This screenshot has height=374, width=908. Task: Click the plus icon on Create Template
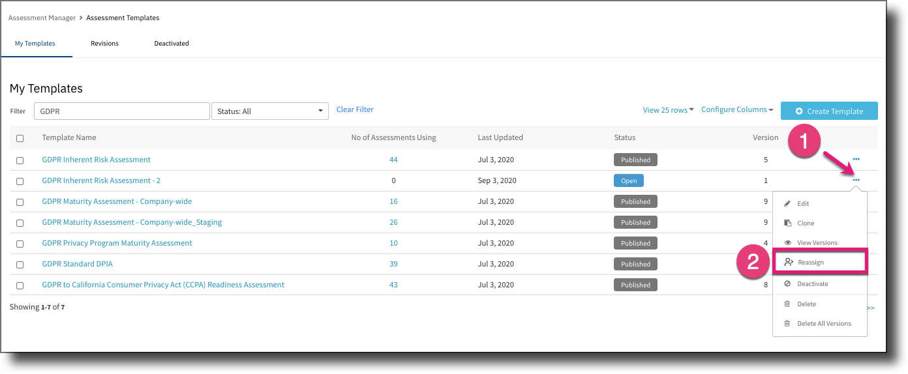(799, 111)
